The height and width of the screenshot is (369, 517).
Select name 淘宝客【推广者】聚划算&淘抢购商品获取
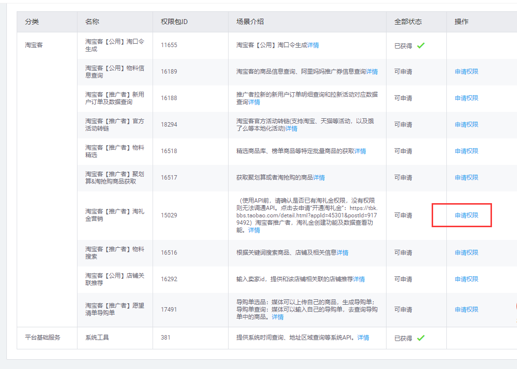(x=115, y=178)
